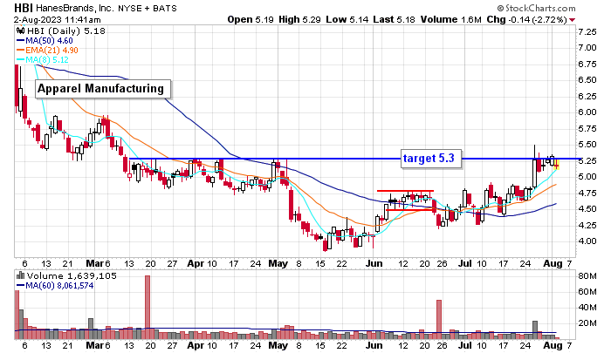
Task: Click the 4.50 price axis label
Action: (x=587, y=209)
